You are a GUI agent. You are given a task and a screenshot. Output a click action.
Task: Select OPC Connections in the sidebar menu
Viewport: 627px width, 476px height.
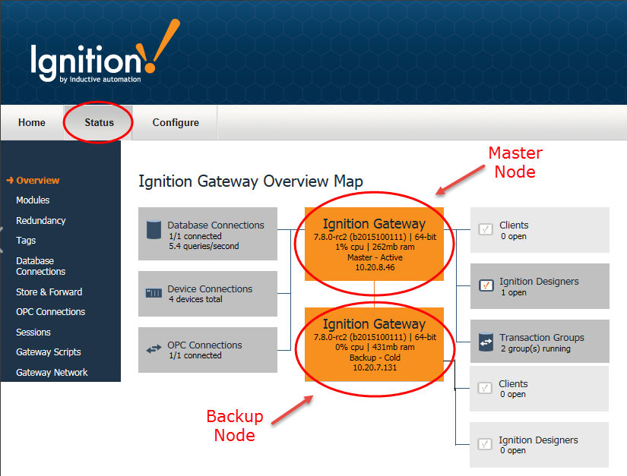click(x=50, y=312)
